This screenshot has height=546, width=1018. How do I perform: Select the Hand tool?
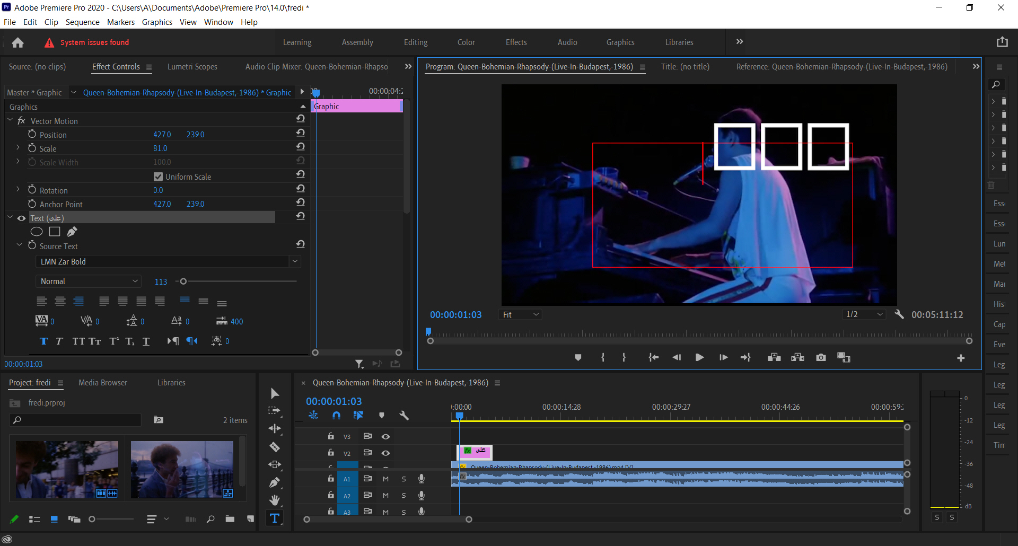(x=274, y=500)
